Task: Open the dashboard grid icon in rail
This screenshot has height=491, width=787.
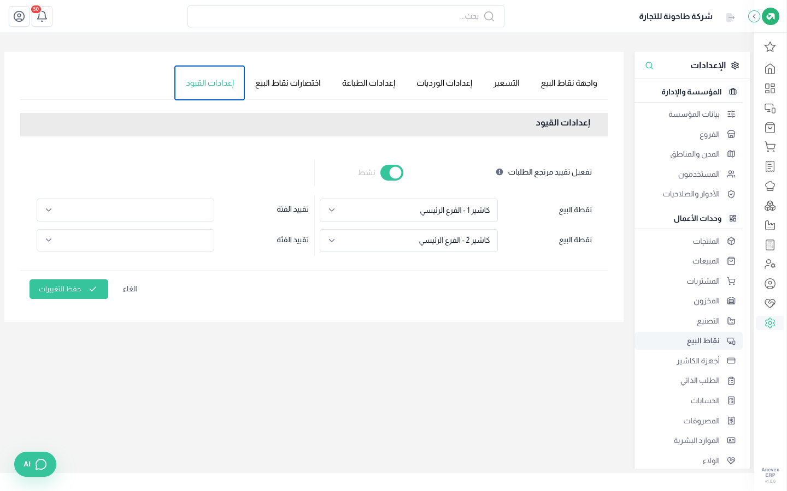Action: coord(770,88)
